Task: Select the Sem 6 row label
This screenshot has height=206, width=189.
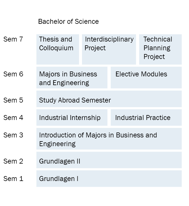Action: click(13, 74)
